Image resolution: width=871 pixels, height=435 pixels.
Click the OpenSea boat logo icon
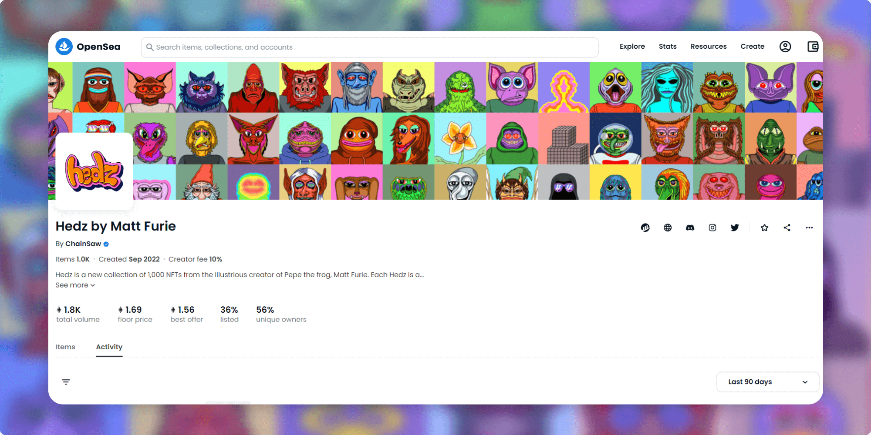(64, 47)
